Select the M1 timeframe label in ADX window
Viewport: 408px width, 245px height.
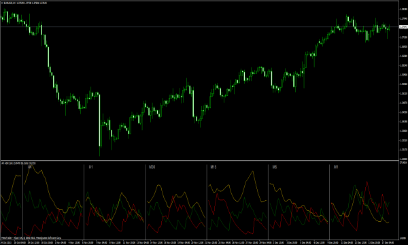tap(336, 167)
